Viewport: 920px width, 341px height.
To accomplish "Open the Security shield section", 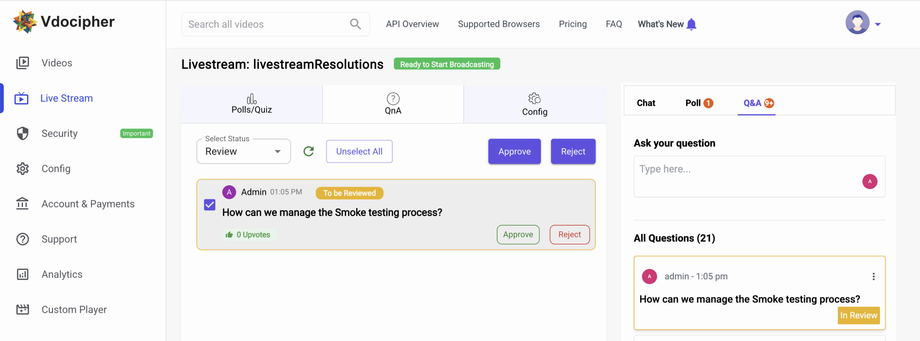I will point(59,134).
